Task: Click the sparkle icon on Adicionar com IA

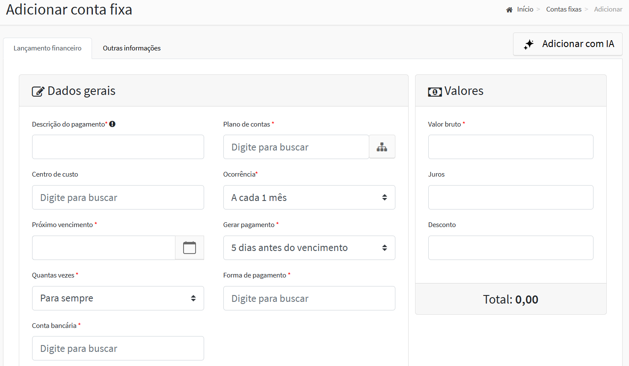Action: click(529, 44)
